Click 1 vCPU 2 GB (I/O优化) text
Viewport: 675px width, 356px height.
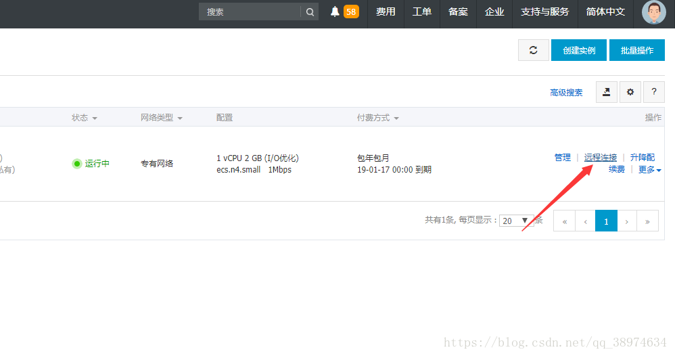[258, 158]
